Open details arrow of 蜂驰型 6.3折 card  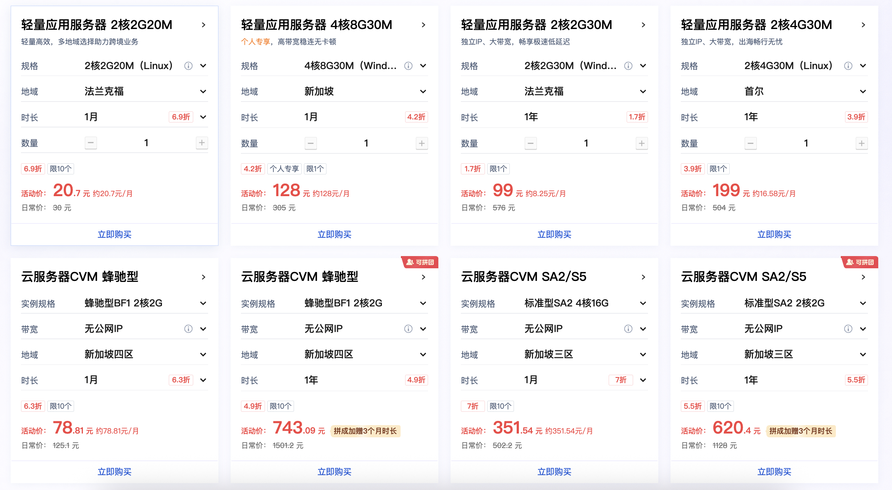pyautogui.click(x=204, y=277)
